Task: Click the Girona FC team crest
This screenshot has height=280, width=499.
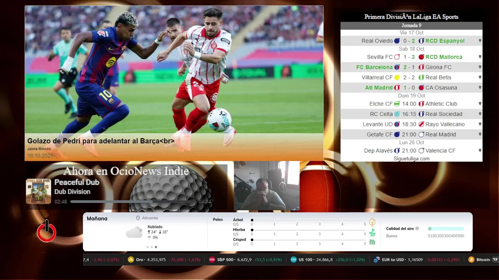Action: coord(421,67)
